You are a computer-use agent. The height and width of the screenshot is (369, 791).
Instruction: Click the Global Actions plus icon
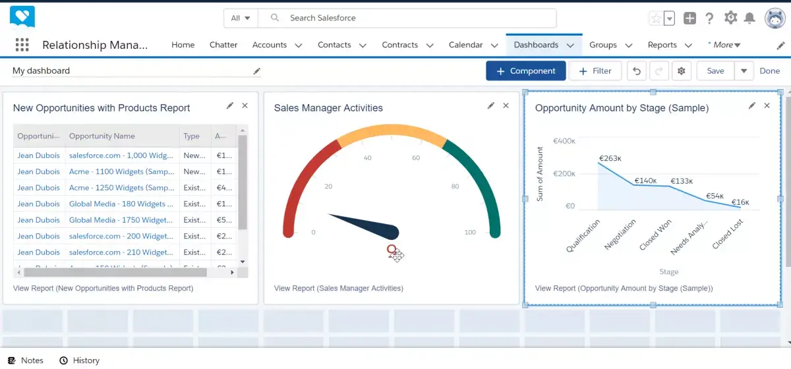click(x=689, y=18)
